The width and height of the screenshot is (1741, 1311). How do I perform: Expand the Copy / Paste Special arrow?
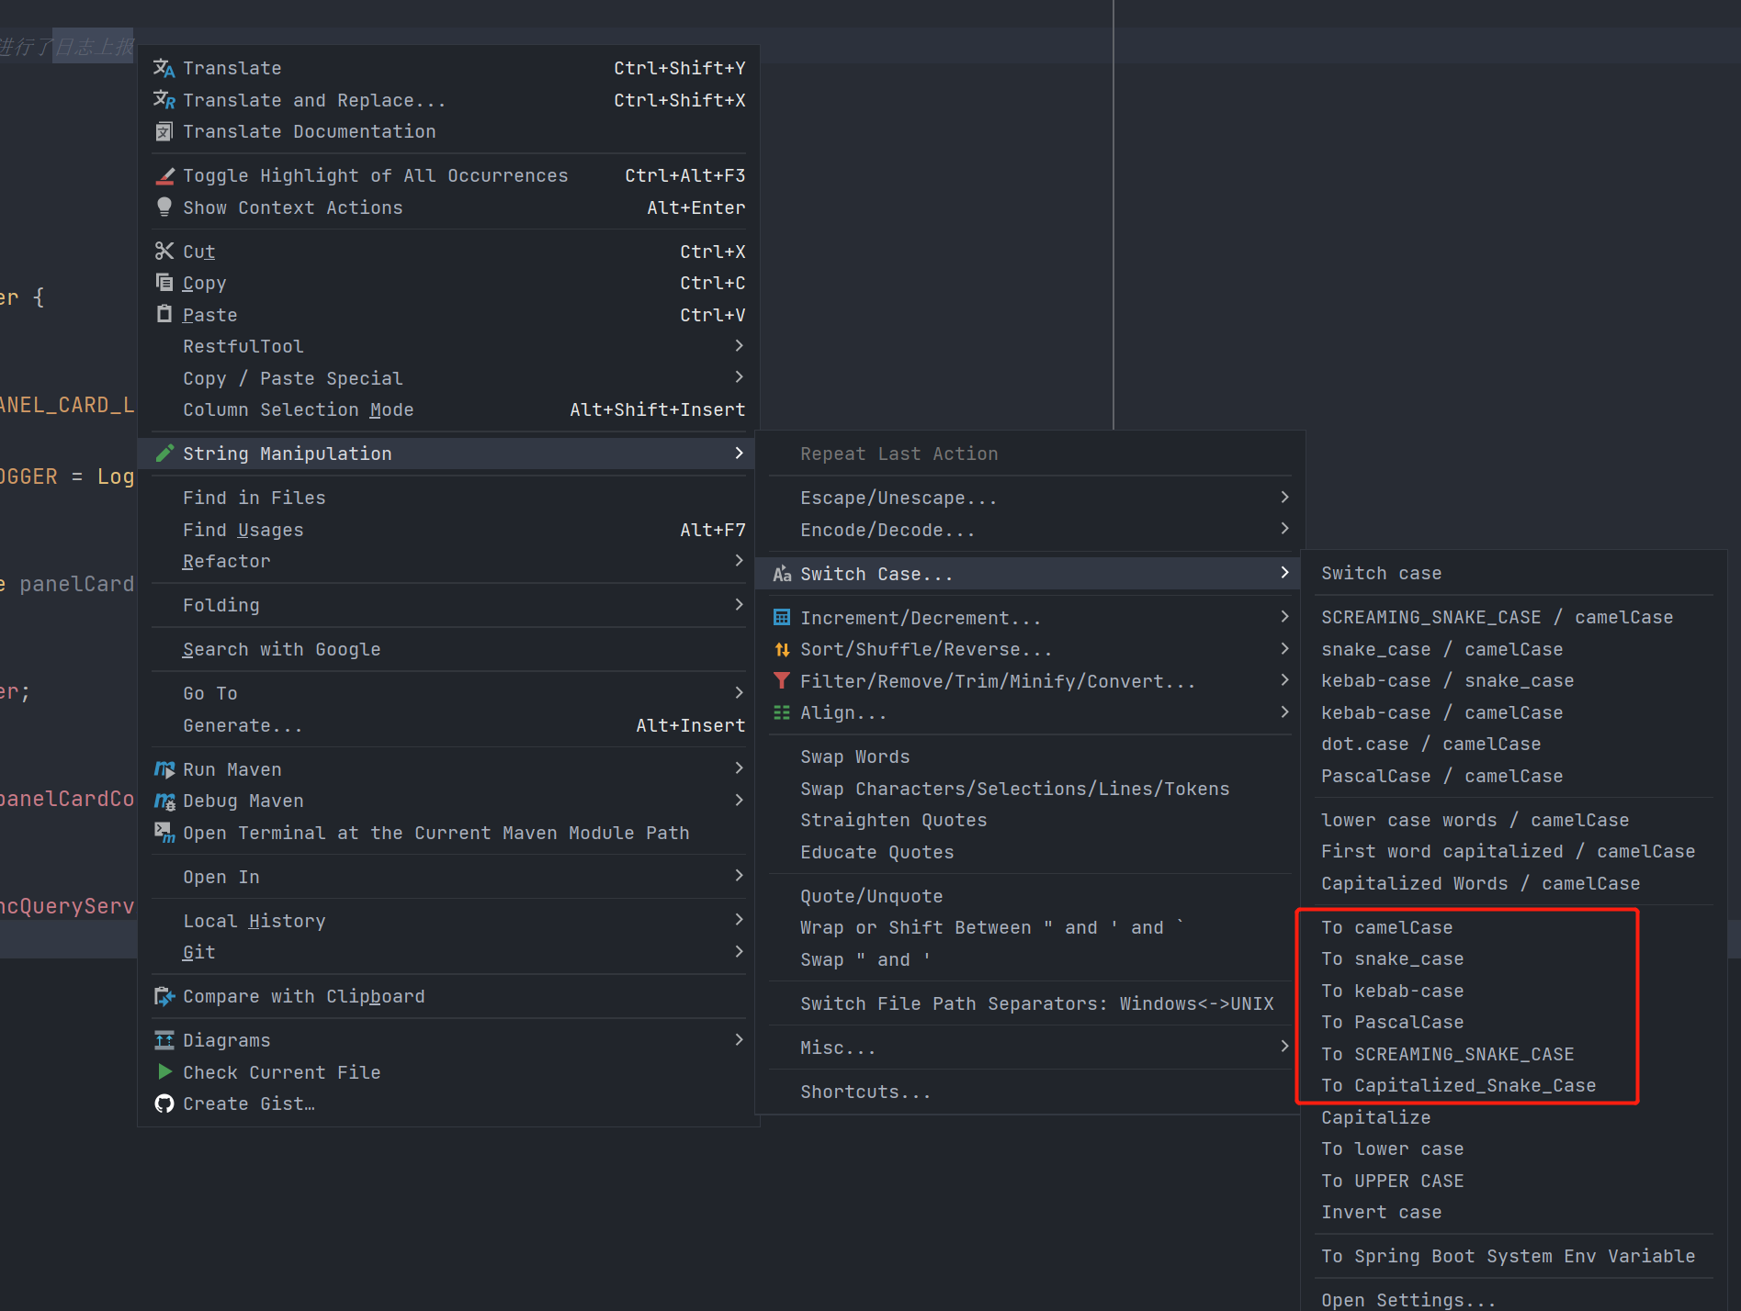pyautogui.click(x=739, y=377)
